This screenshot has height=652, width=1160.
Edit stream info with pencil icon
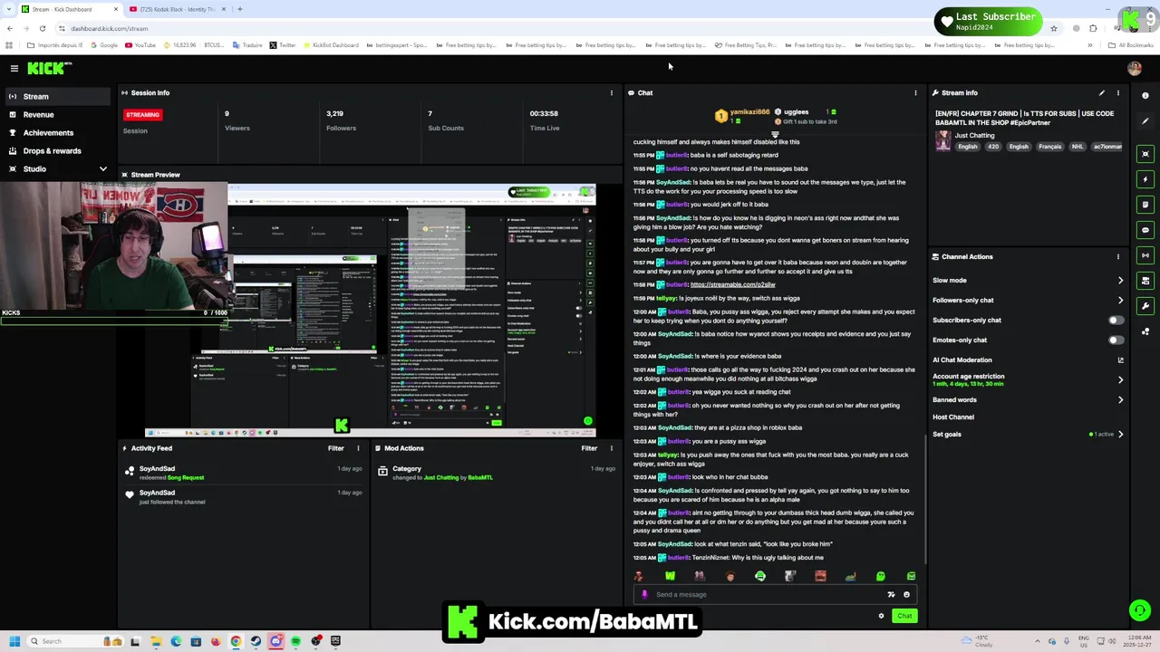(x=1102, y=92)
